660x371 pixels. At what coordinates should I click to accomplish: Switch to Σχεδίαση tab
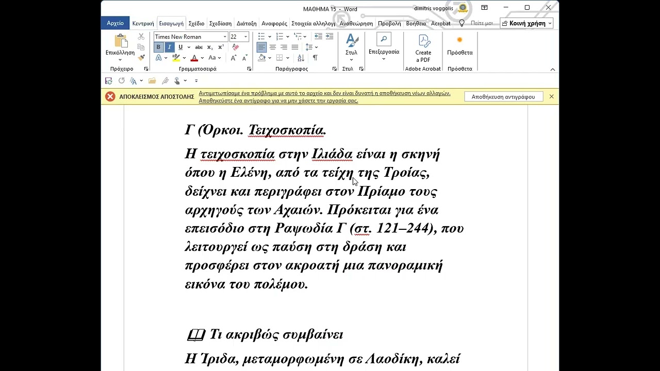point(220,24)
